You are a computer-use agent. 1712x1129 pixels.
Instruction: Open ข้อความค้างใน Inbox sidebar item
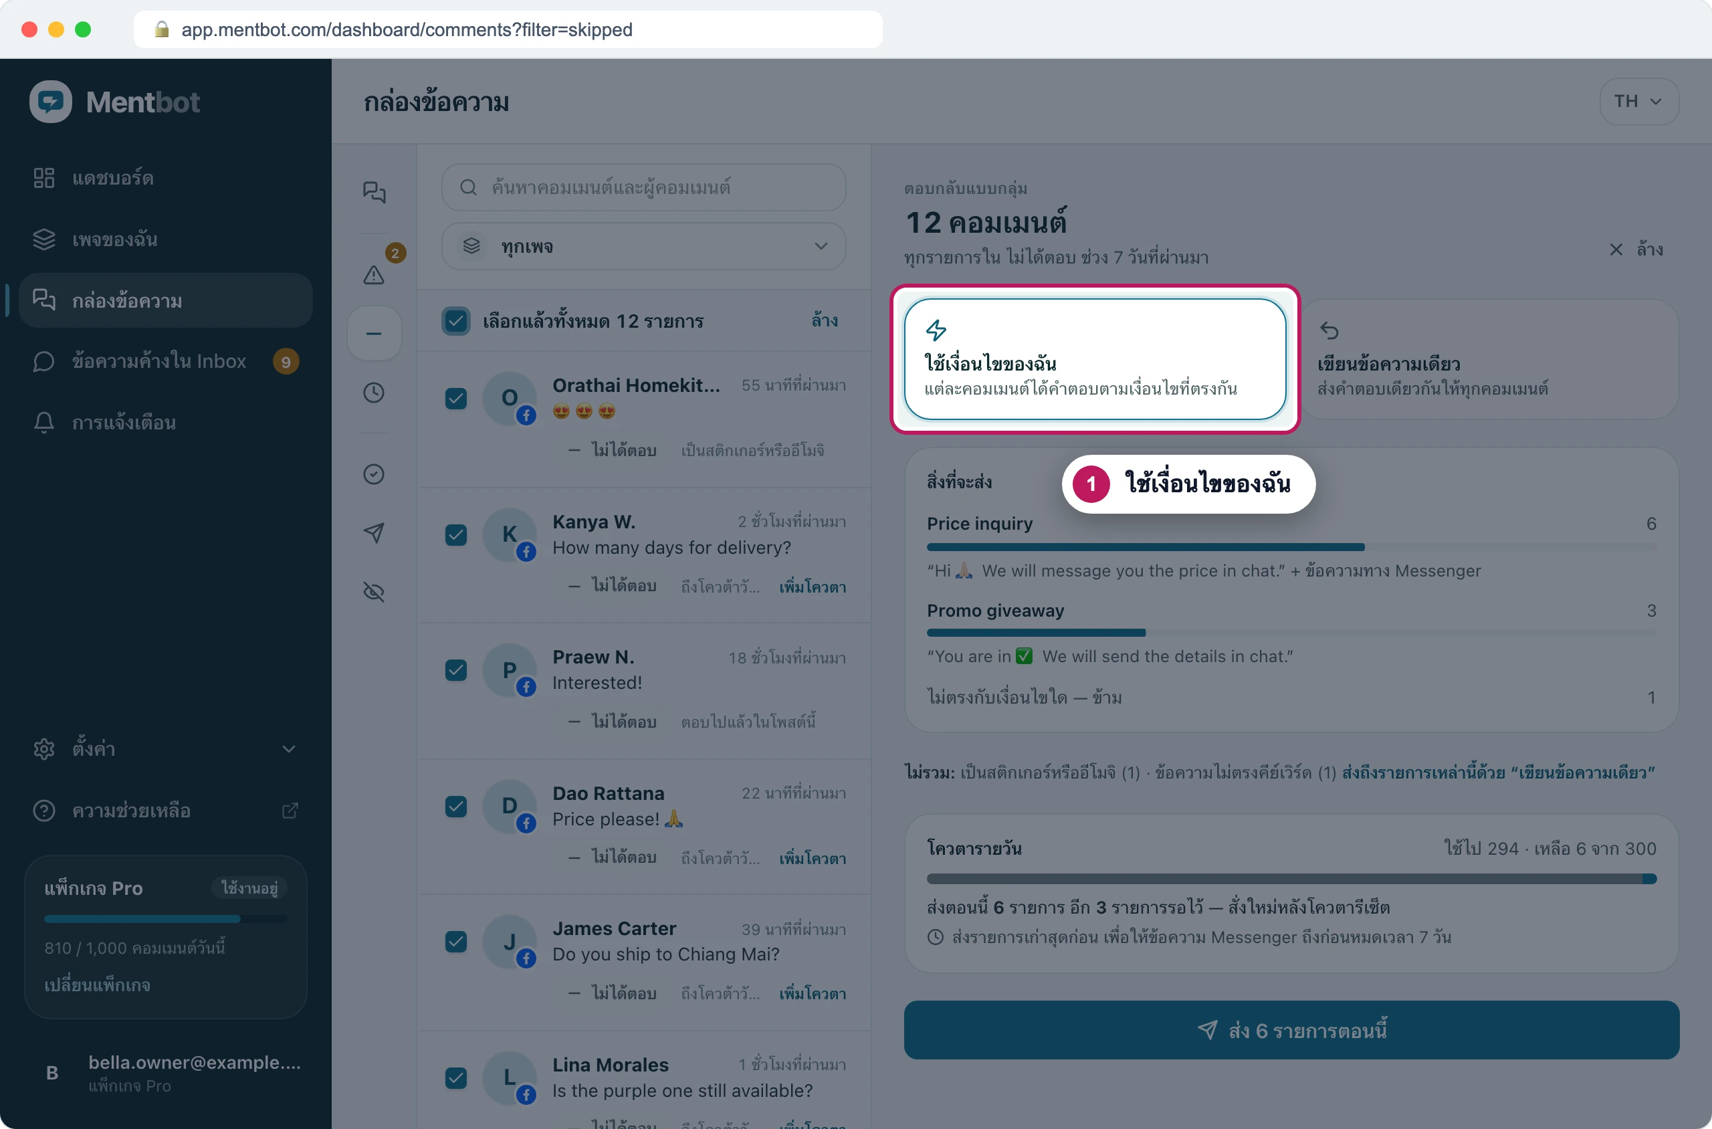tap(166, 361)
